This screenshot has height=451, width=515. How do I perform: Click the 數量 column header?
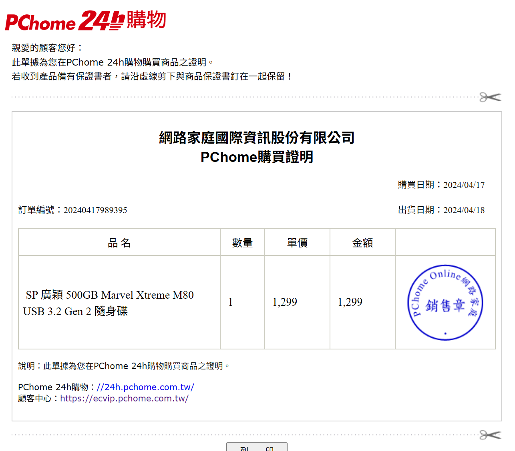[242, 243]
